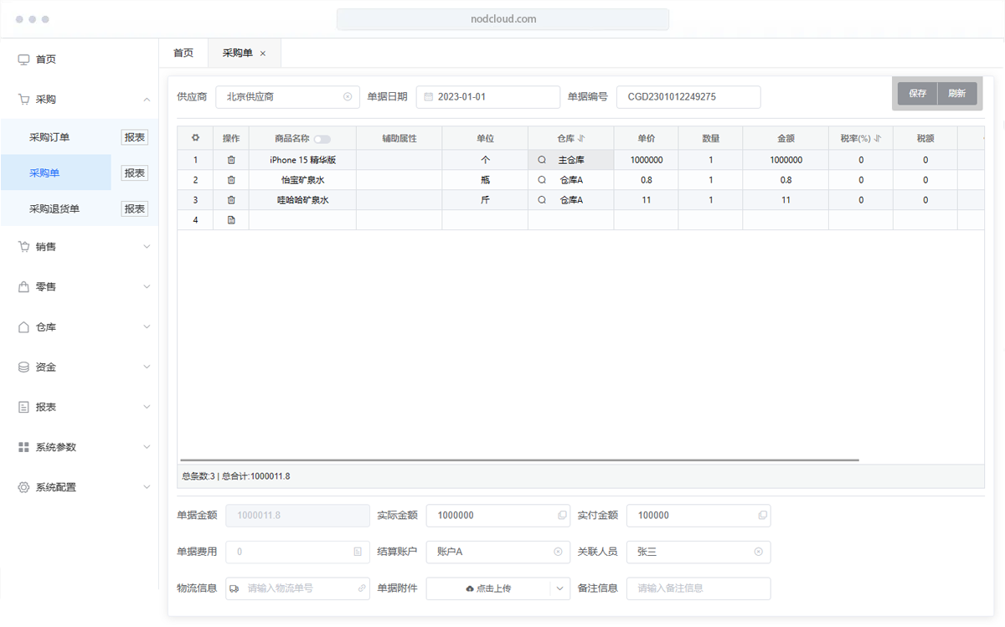Click the horizontal scrollbar under the table
1005x627 pixels.
(x=519, y=460)
